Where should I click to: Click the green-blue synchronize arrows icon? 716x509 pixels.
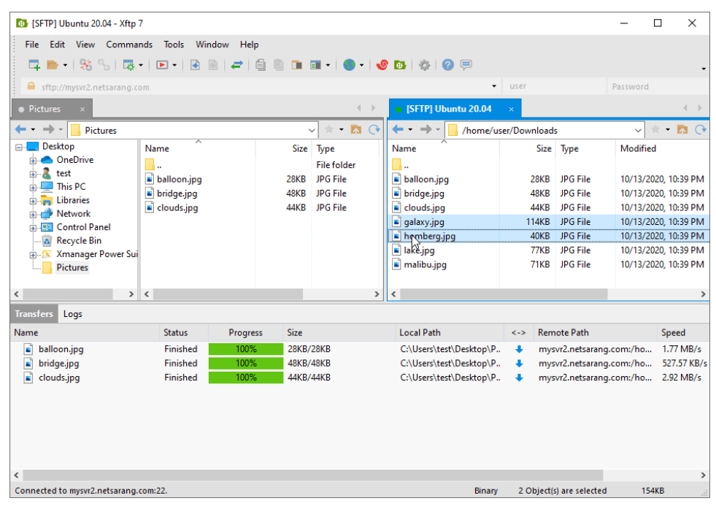(236, 65)
